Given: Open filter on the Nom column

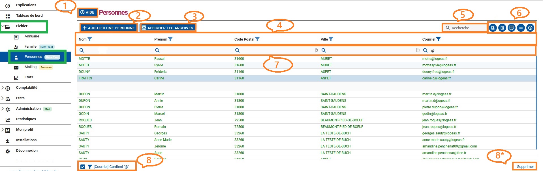Looking at the screenshot, I should [90, 39].
